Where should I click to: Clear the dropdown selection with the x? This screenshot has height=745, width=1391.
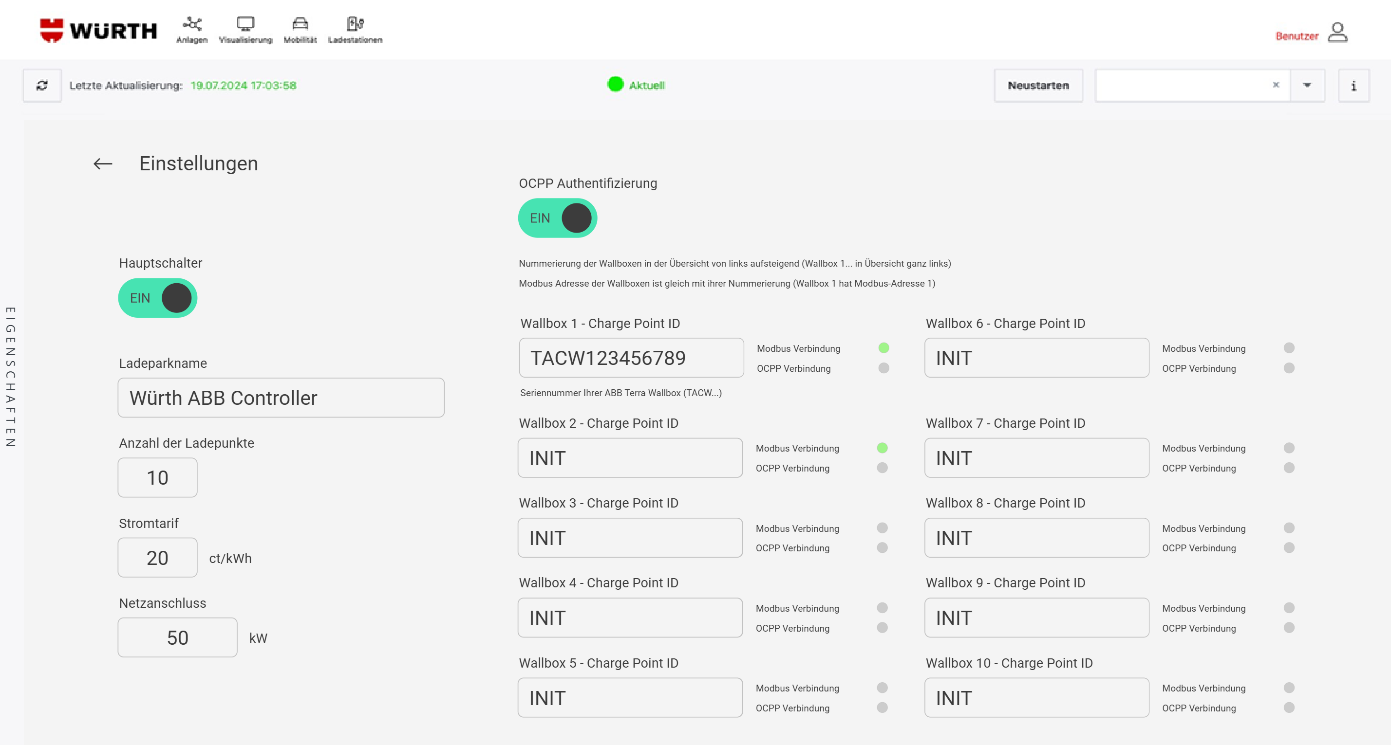coord(1276,85)
